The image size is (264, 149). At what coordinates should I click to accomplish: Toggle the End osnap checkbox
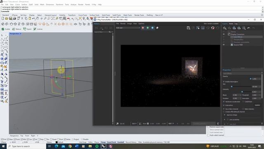click(2, 139)
